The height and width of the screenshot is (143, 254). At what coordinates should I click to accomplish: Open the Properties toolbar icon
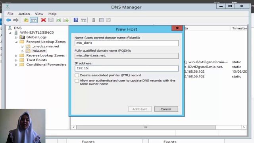(x=51, y=20)
